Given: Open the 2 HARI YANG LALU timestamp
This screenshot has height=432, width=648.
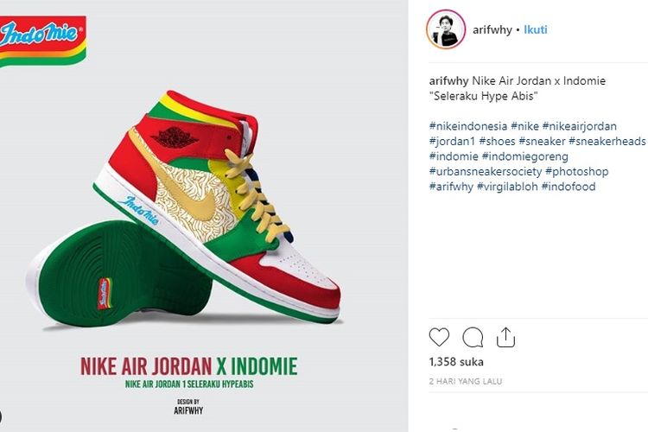Looking at the screenshot, I should [x=466, y=381].
